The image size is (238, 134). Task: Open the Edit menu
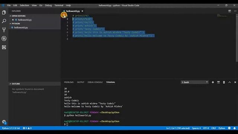(15, 5)
